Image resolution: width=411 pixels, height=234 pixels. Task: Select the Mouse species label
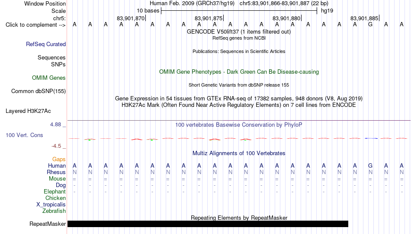tap(57, 179)
